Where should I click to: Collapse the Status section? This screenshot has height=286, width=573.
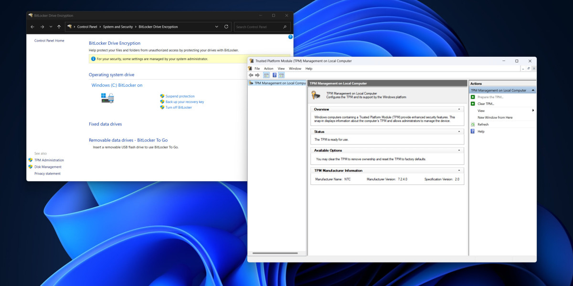(x=459, y=132)
